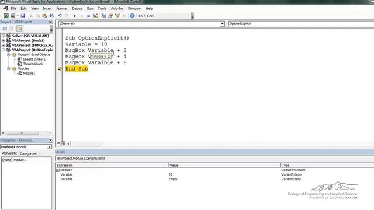Switch to the Categorized properties tab
This screenshot has height=210, width=374.
tap(29, 154)
